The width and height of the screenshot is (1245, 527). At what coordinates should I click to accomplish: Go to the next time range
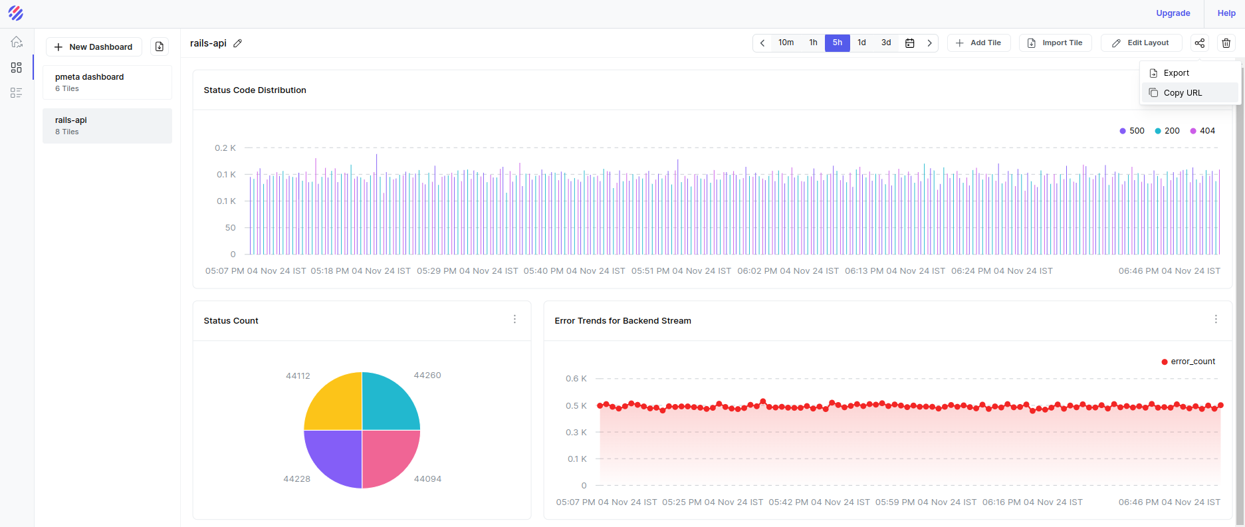click(929, 43)
